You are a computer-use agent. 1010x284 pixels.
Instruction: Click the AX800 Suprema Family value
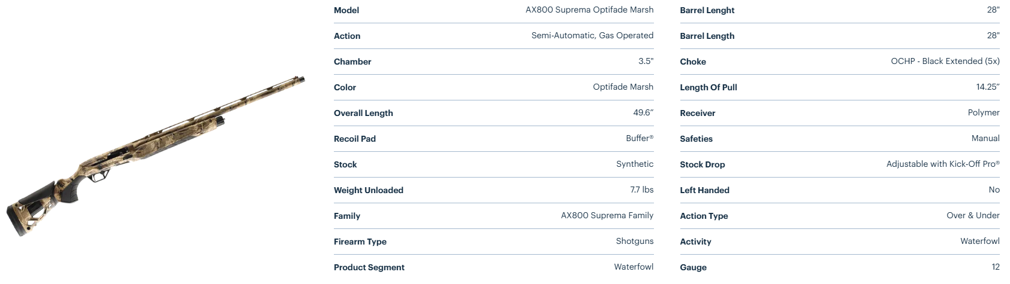click(607, 215)
